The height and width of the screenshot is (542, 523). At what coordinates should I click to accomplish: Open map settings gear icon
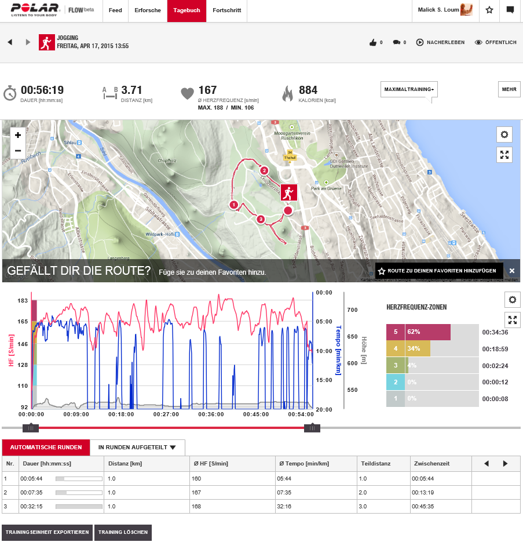click(x=504, y=134)
